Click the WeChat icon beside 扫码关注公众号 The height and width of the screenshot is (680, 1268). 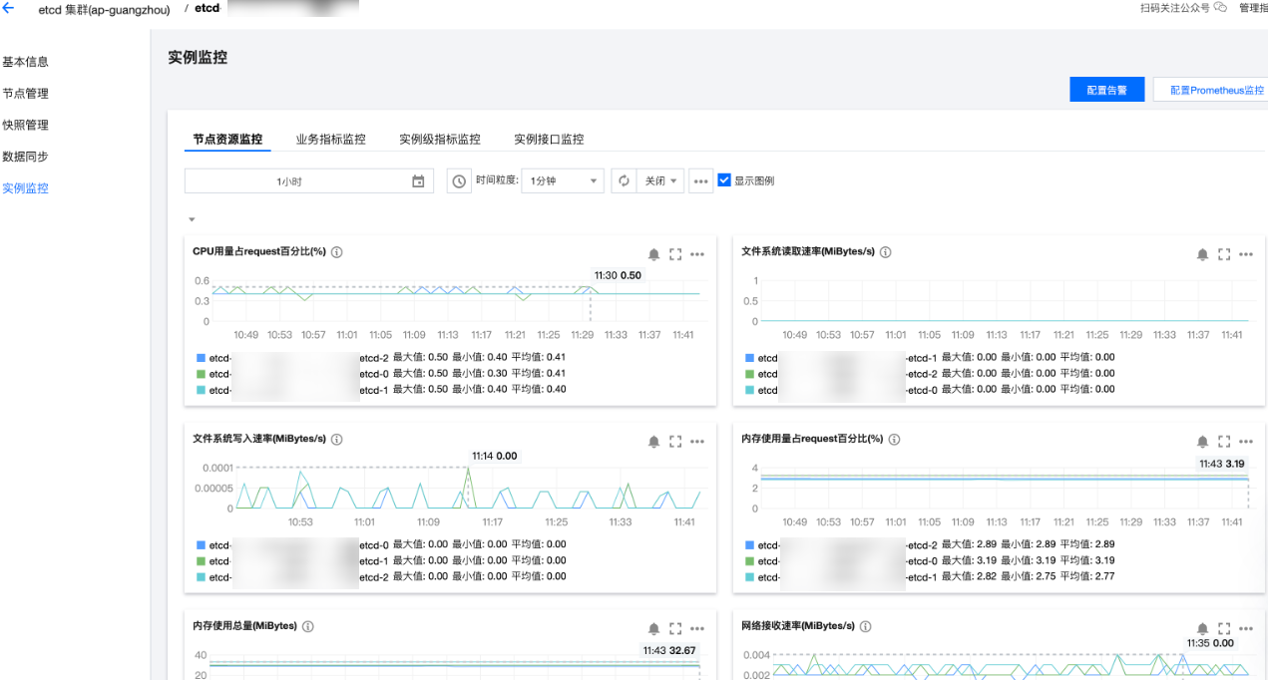click(1220, 7)
